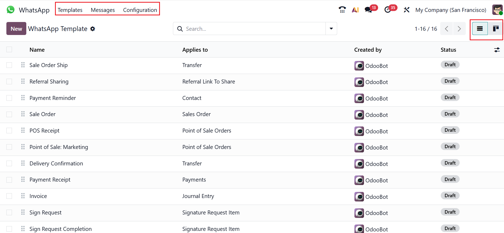The height and width of the screenshot is (233, 504).
Task: Open the VoIP phone icon
Action: click(342, 10)
